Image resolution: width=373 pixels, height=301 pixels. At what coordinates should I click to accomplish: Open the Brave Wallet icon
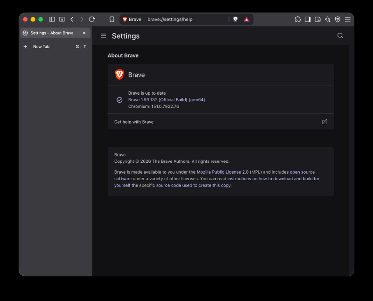[318, 19]
